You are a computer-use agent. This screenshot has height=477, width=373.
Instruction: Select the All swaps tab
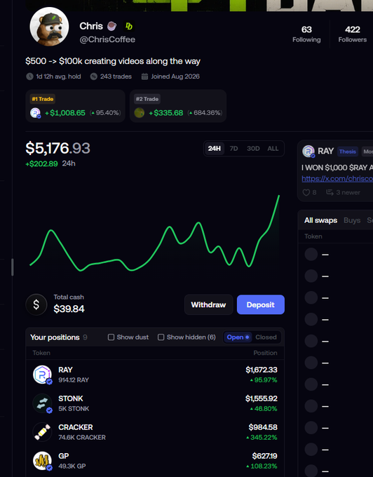tap(320, 220)
